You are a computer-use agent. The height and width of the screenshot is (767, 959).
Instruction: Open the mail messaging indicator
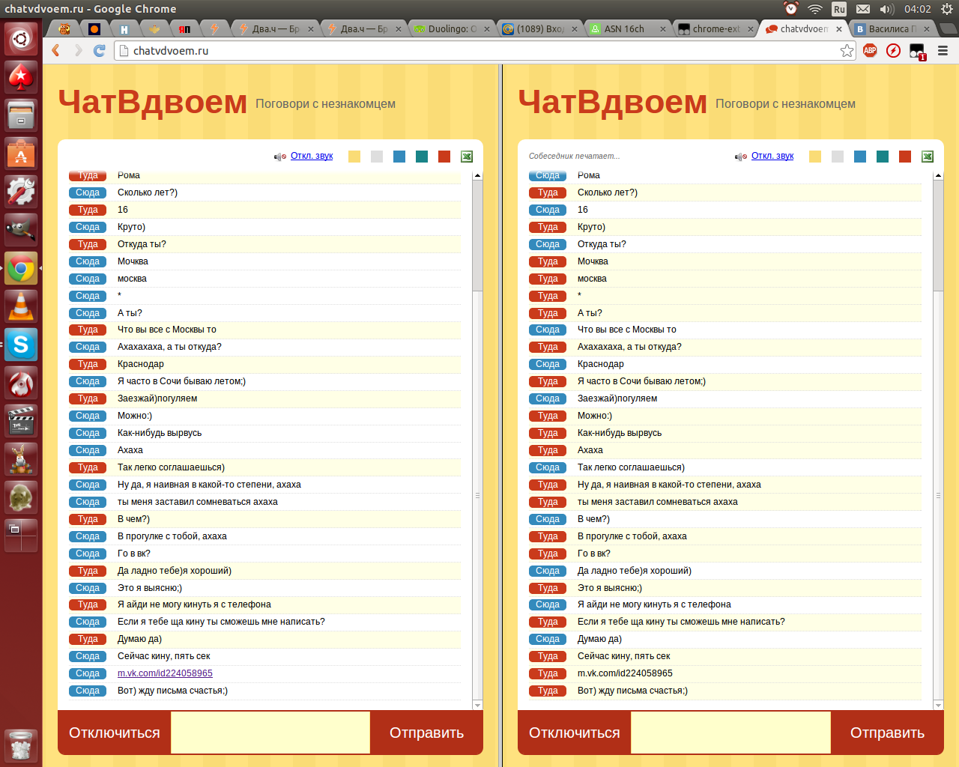863,9
